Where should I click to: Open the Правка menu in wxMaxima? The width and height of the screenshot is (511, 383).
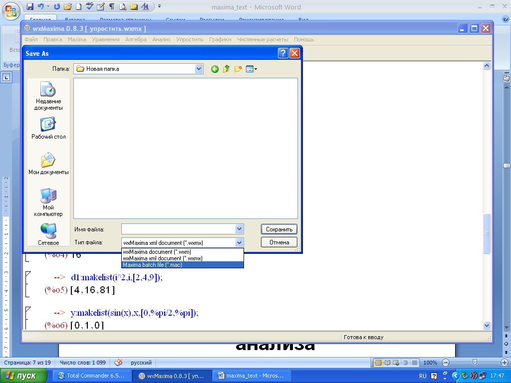click(x=53, y=39)
